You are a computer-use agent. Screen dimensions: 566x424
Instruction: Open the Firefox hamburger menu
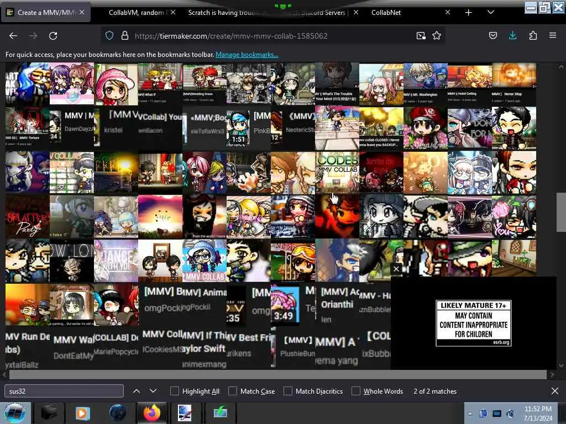553,35
